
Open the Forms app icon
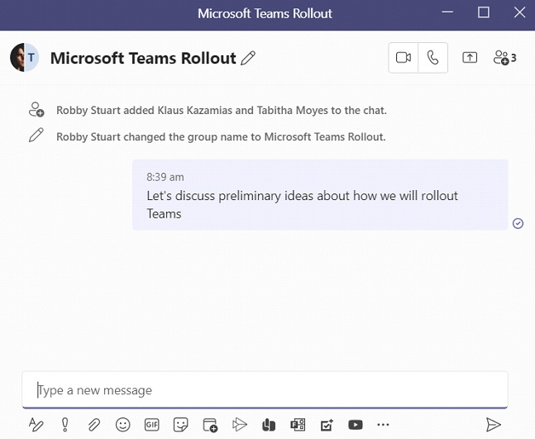[x=298, y=425]
